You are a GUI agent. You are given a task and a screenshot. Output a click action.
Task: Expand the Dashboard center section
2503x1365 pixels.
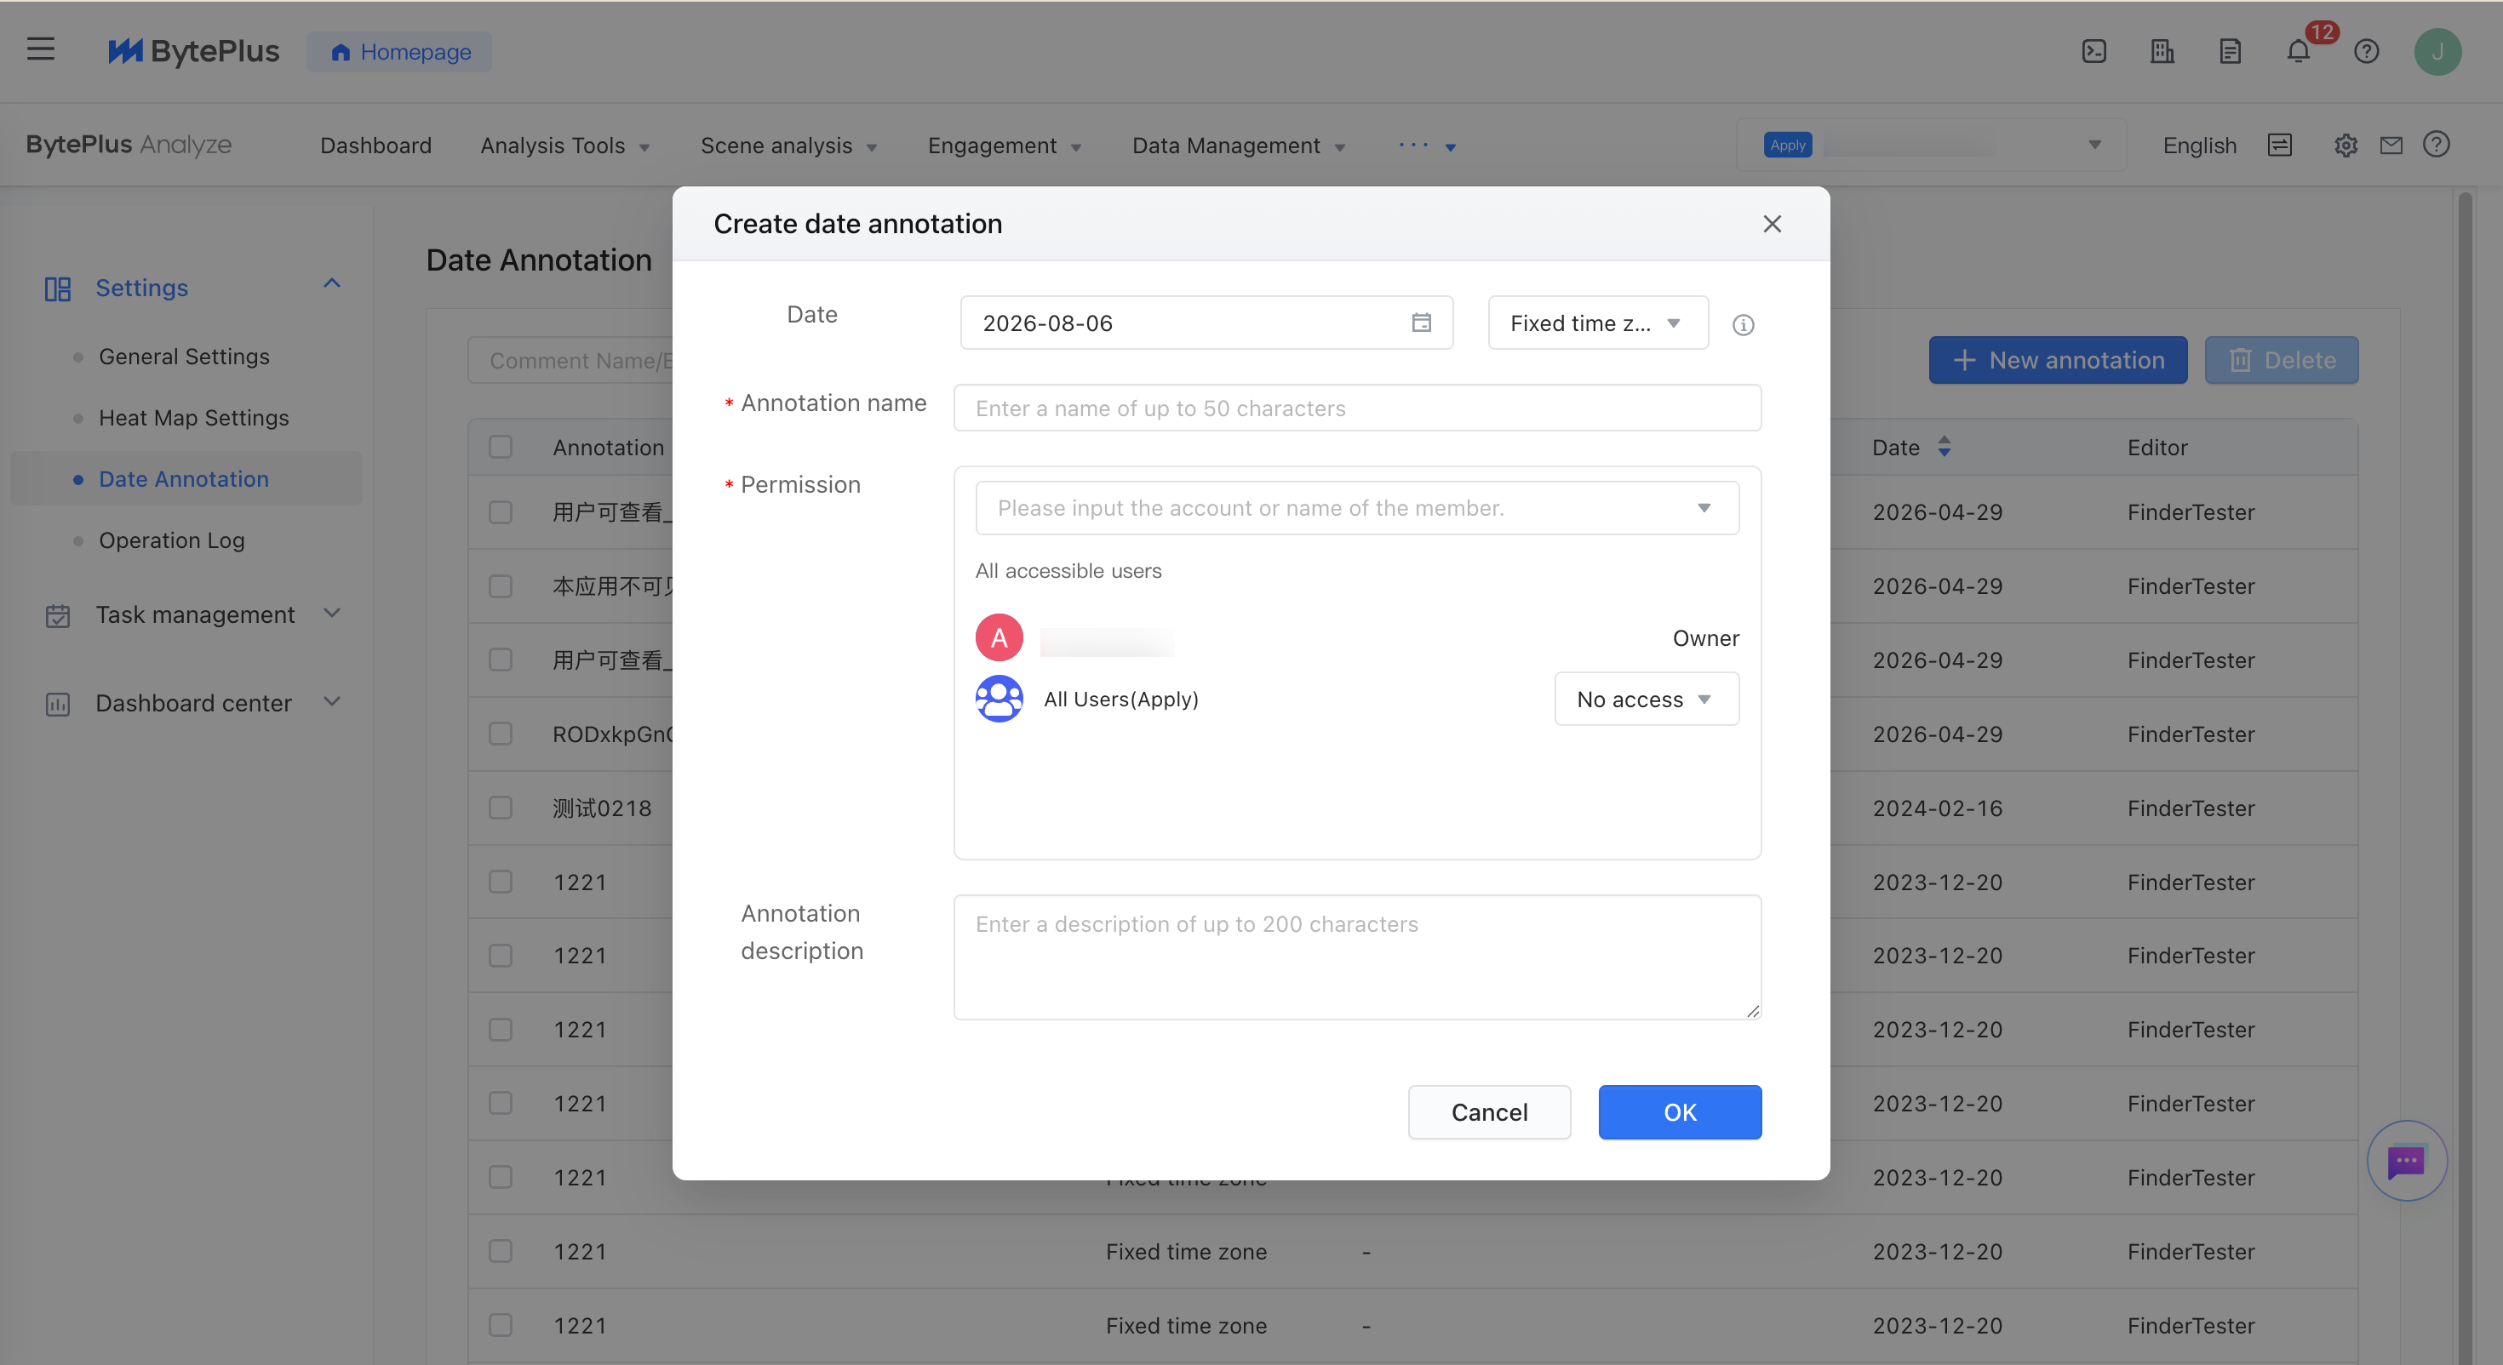(331, 701)
